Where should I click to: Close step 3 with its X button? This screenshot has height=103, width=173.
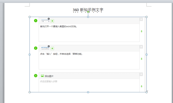(141, 74)
